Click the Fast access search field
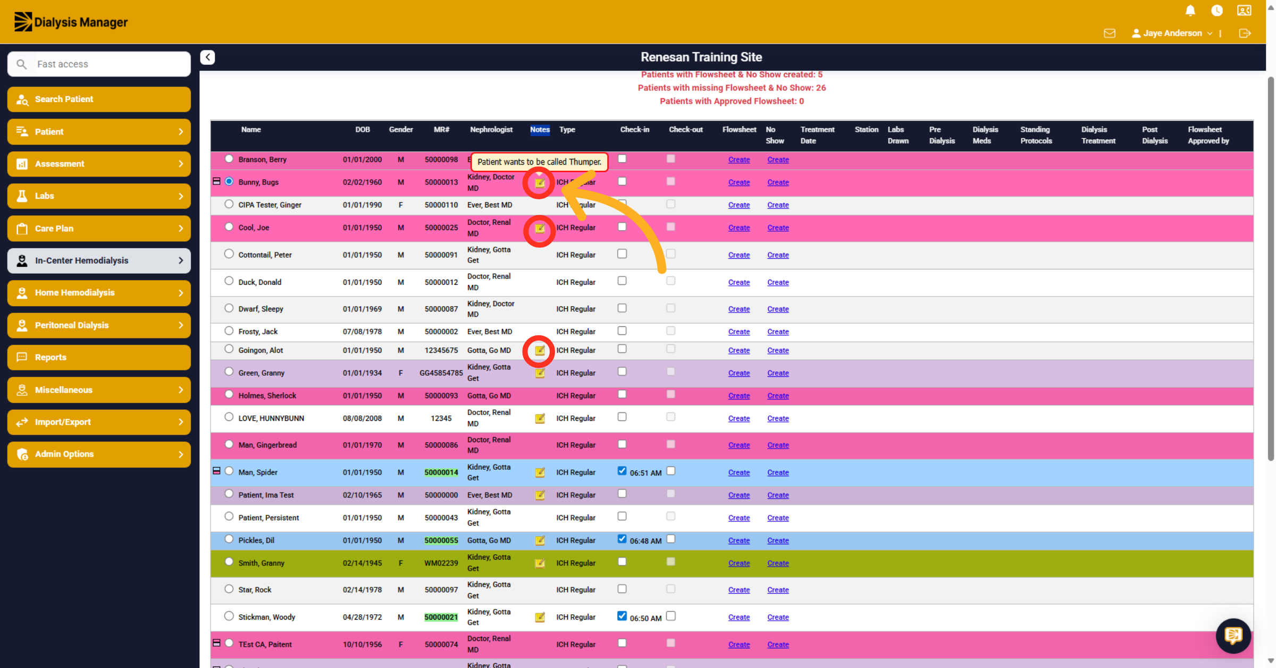This screenshot has height=668, width=1276. pyautogui.click(x=99, y=64)
